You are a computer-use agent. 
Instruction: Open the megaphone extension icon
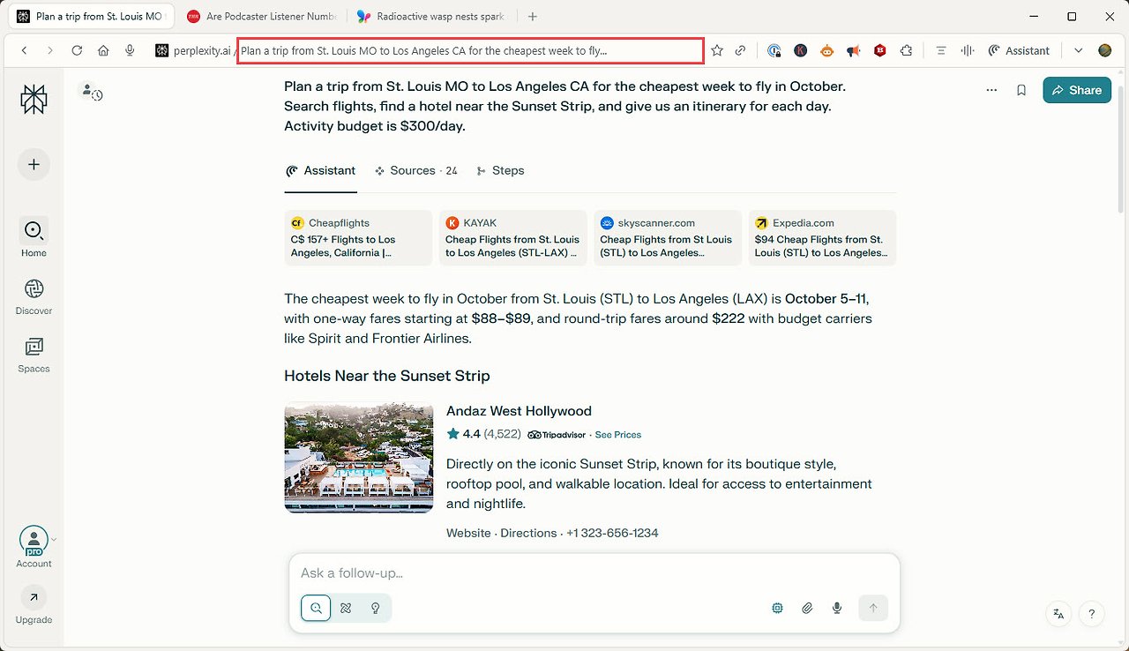853,51
